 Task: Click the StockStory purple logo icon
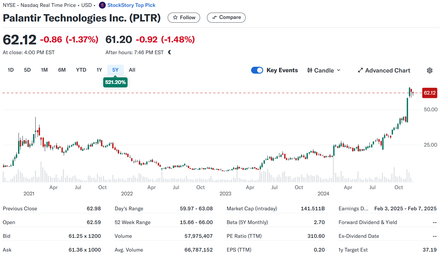[102, 5]
